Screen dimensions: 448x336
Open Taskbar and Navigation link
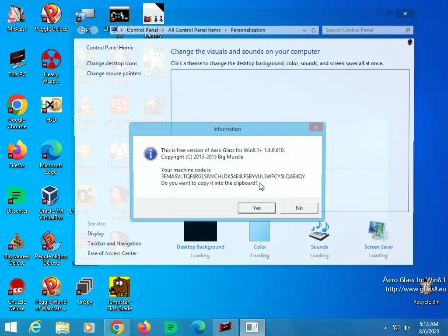pos(114,243)
